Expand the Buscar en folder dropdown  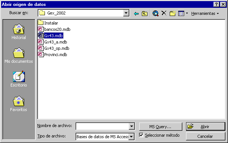[x=126, y=13]
